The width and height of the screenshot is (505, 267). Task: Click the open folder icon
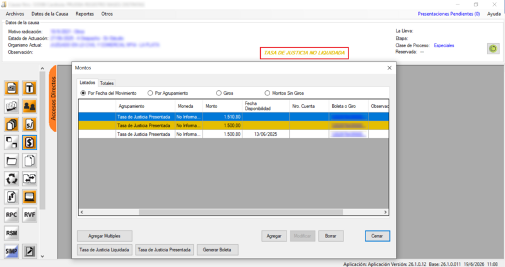[11, 160]
